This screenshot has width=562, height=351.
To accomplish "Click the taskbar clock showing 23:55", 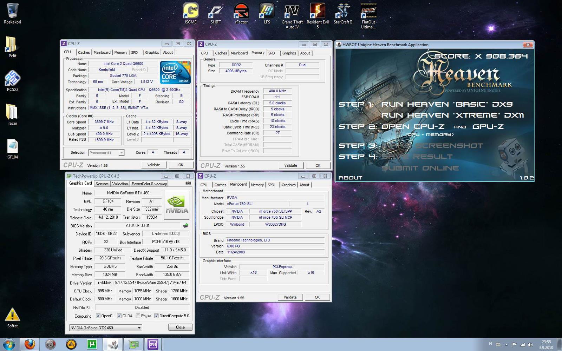I will point(546,344).
